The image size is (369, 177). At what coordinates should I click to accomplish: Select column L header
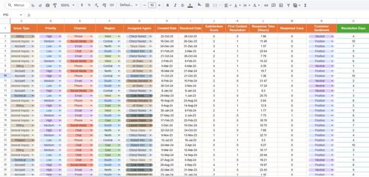click(x=263, y=21)
